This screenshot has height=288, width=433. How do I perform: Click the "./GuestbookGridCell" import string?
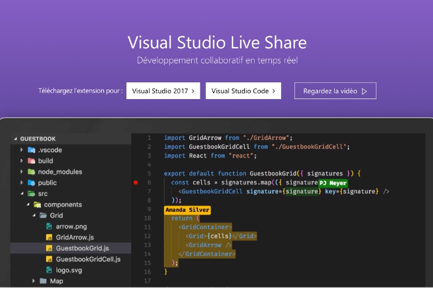click(309, 147)
